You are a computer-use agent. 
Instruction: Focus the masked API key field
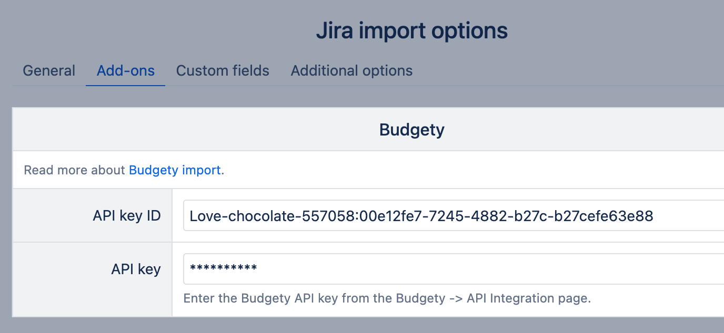(453, 268)
